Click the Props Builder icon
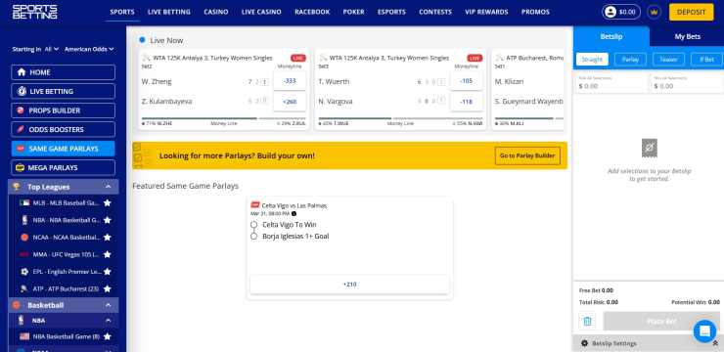Viewport: 724px width, 352px height. [21, 110]
